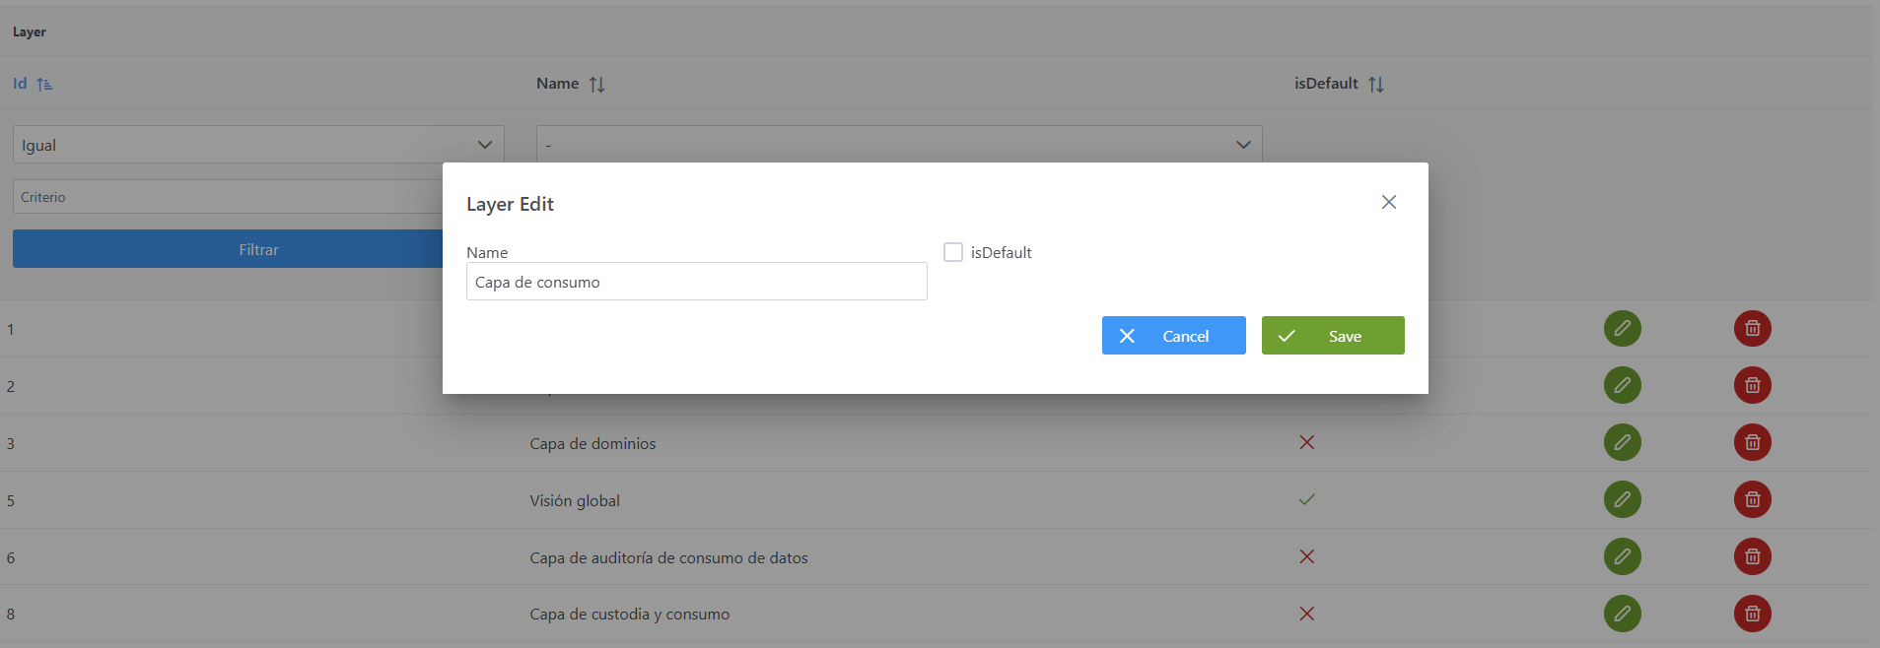Edit the Capa de dominios row
This screenshot has width=1880, height=648.
pos(1622,443)
